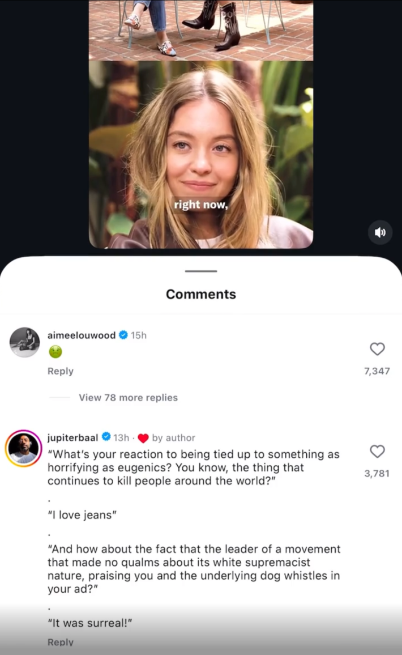The height and width of the screenshot is (655, 402).
Task: Open aimeelouwood's profile avatar
Action: [x=24, y=342]
